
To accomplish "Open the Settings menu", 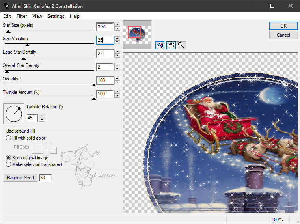I will coord(56,16).
